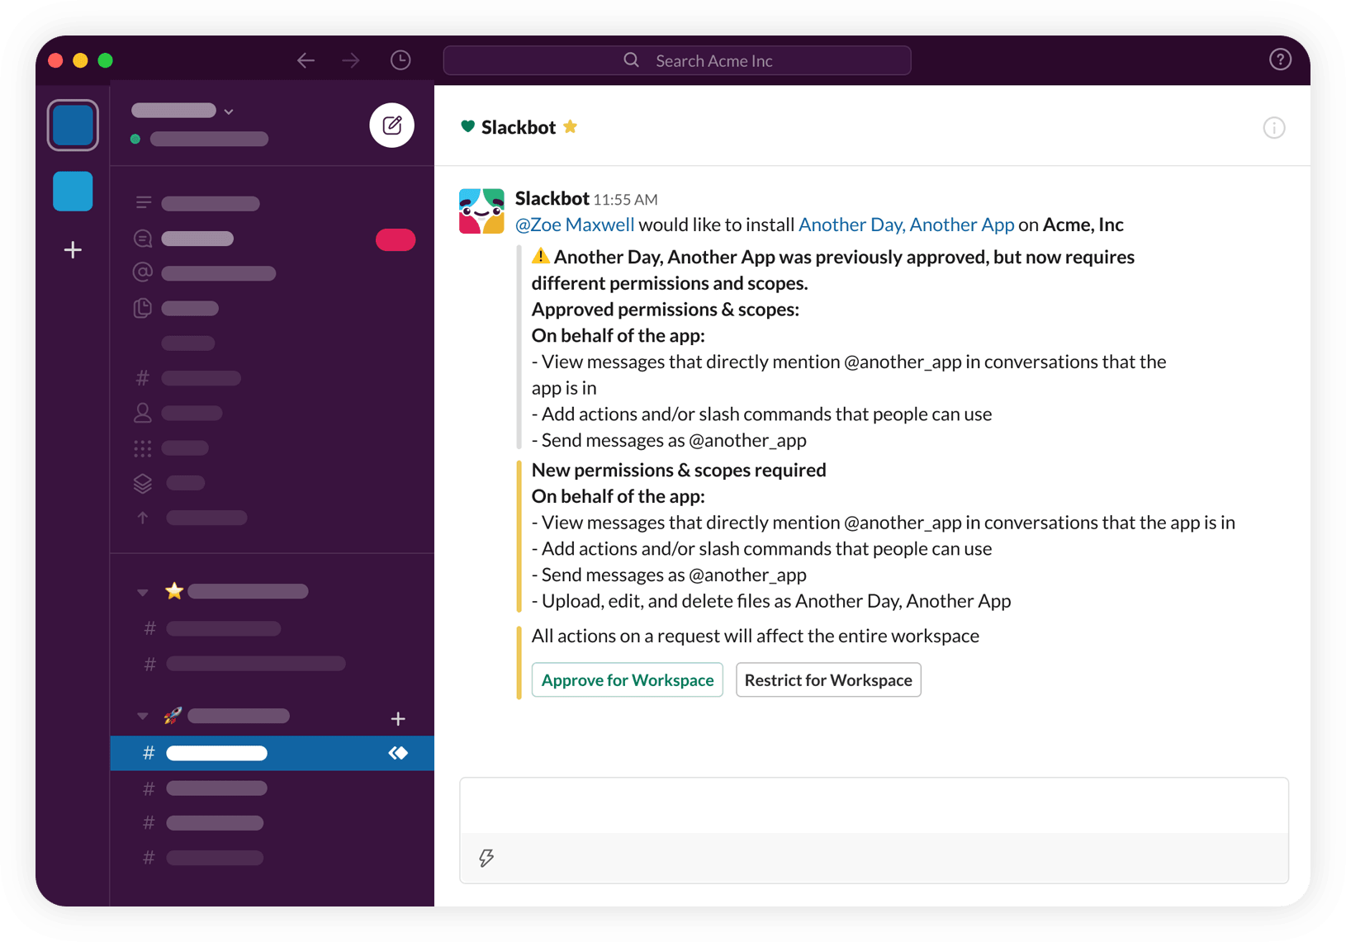Click the Approve for Workspace button

tap(627, 679)
